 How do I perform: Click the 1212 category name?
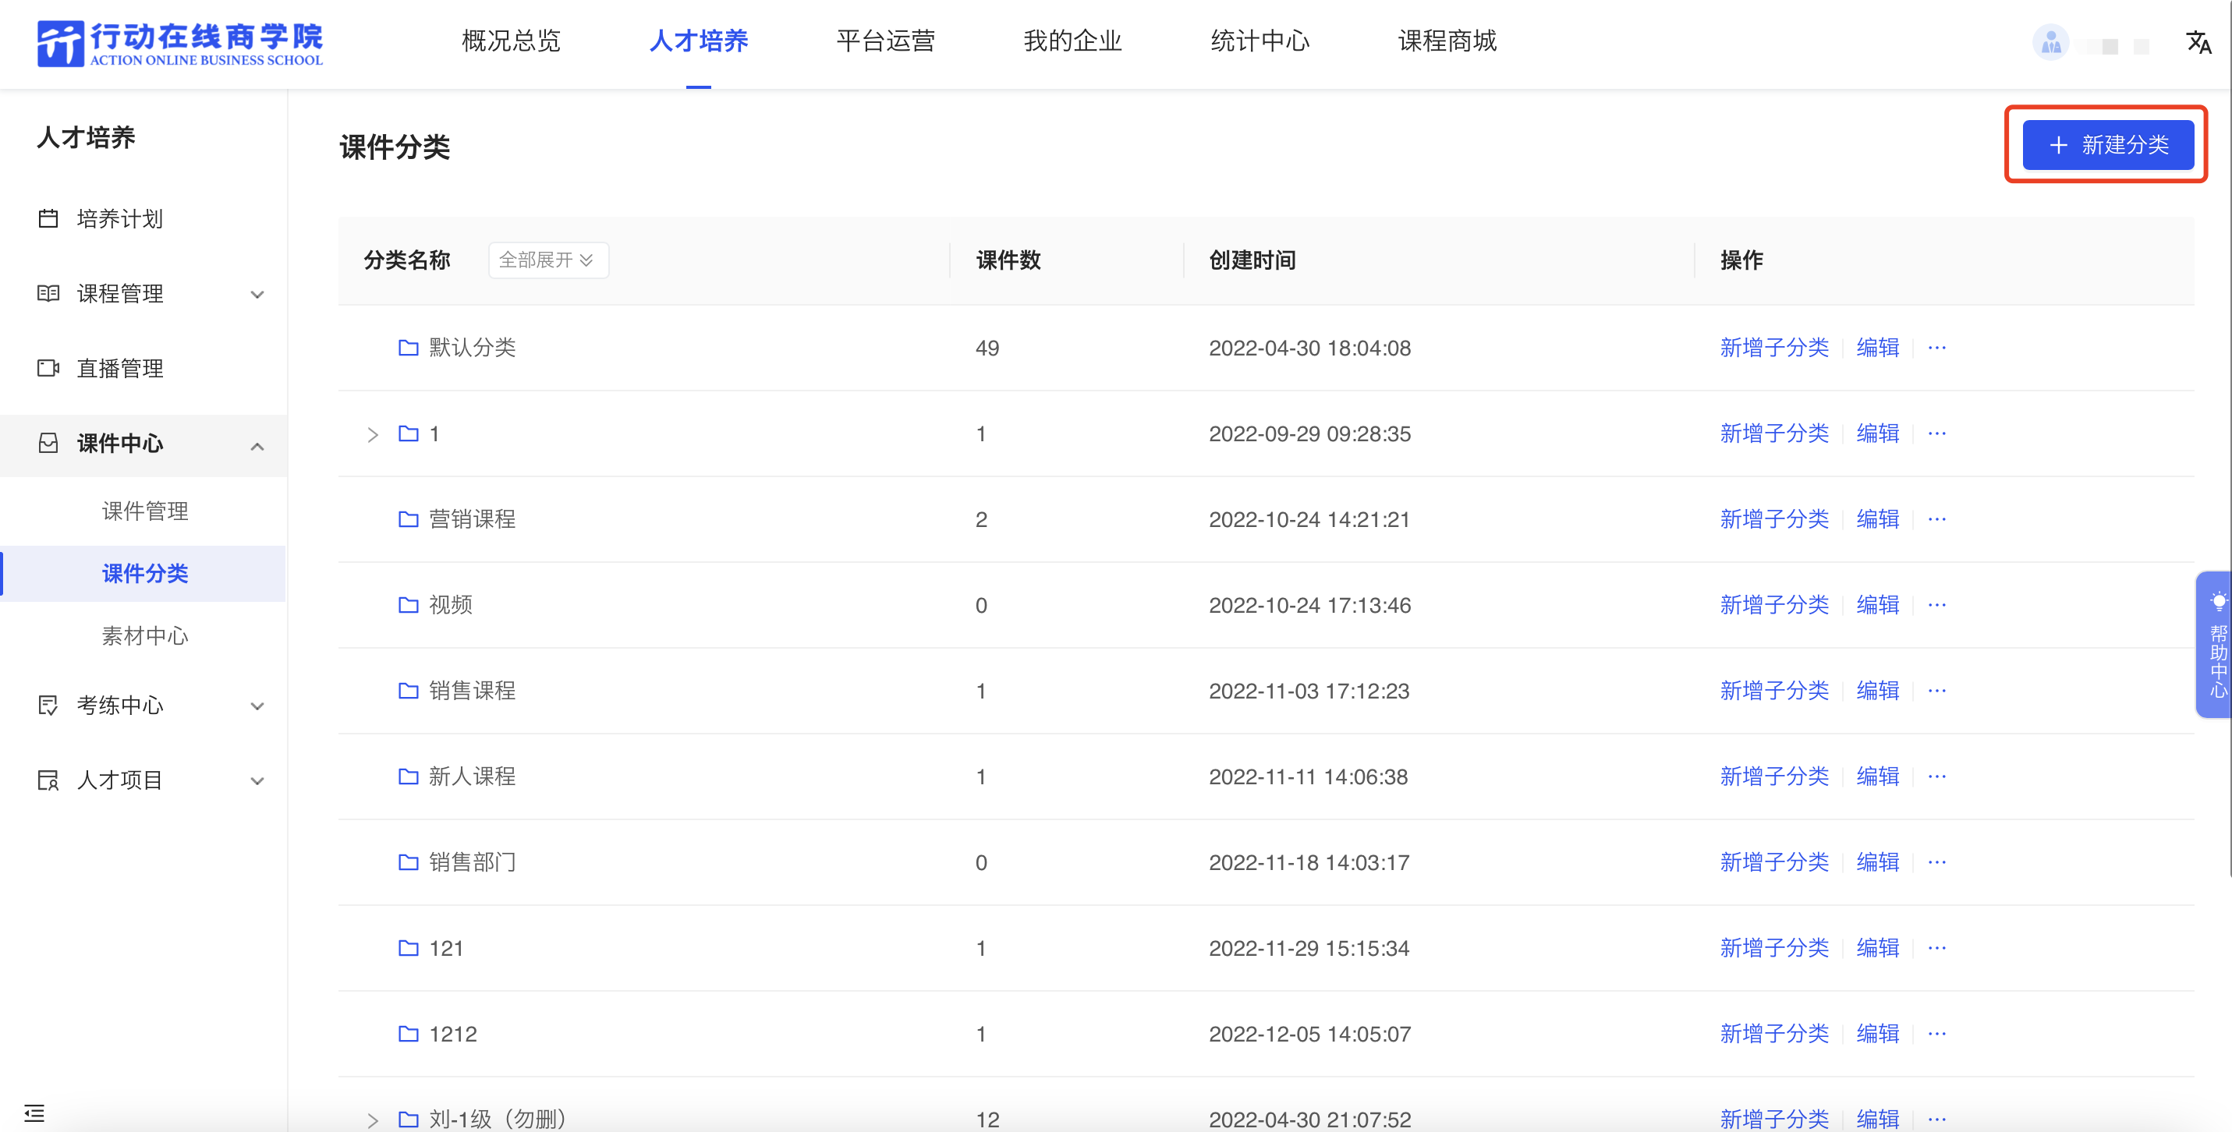click(x=453, y=1033)
